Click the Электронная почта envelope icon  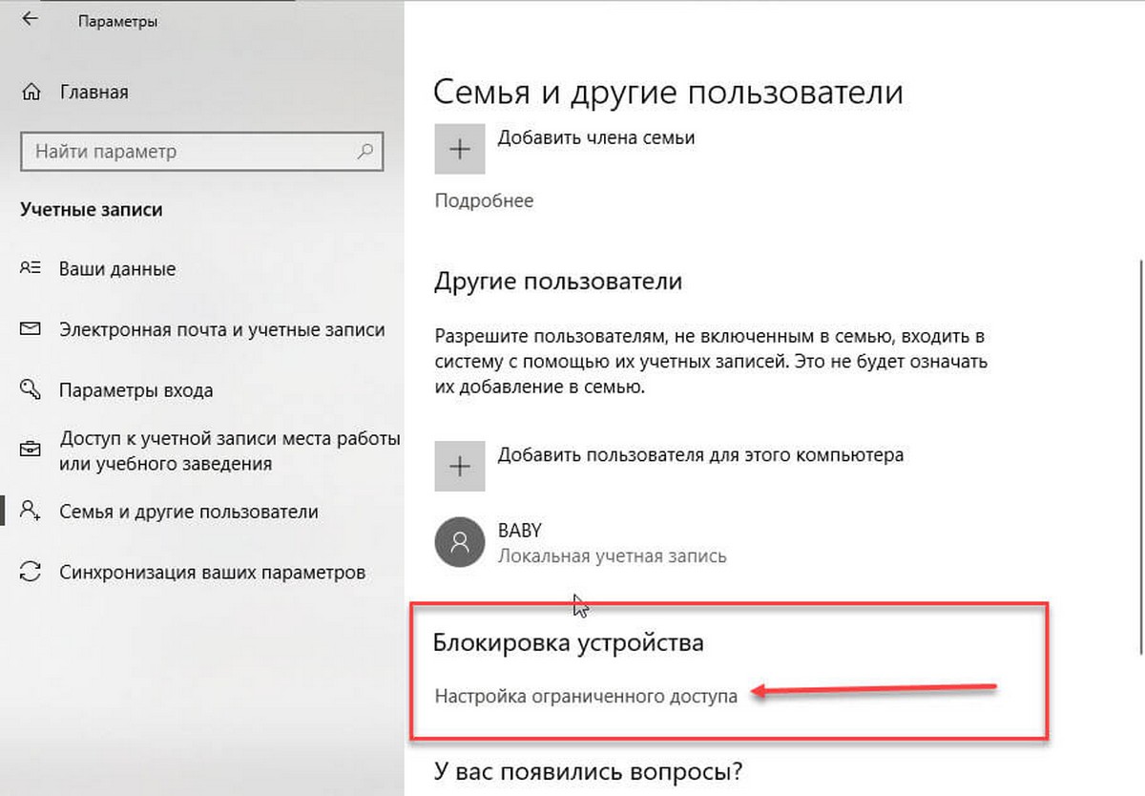click(x=31, y=329)
